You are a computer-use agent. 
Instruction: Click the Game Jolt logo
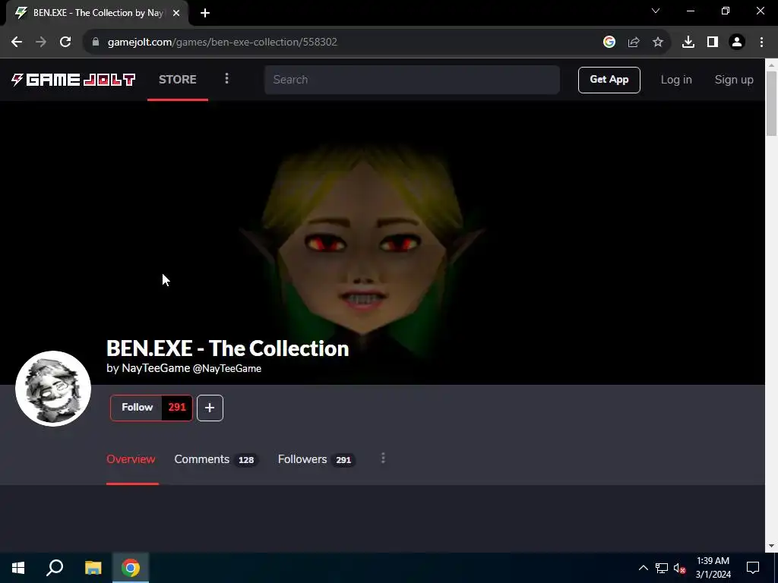pos(73,79)
